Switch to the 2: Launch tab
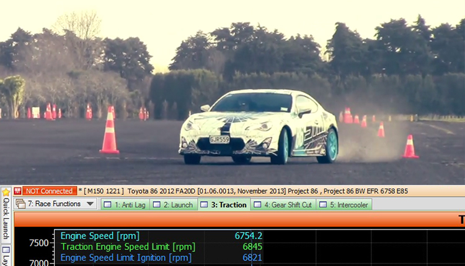The width and height of the screenshot is (465, 266). [174, 205]
